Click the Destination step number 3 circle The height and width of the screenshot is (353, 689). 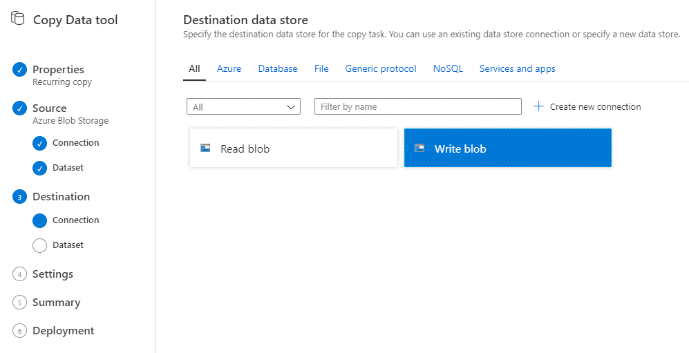point(20,197)
